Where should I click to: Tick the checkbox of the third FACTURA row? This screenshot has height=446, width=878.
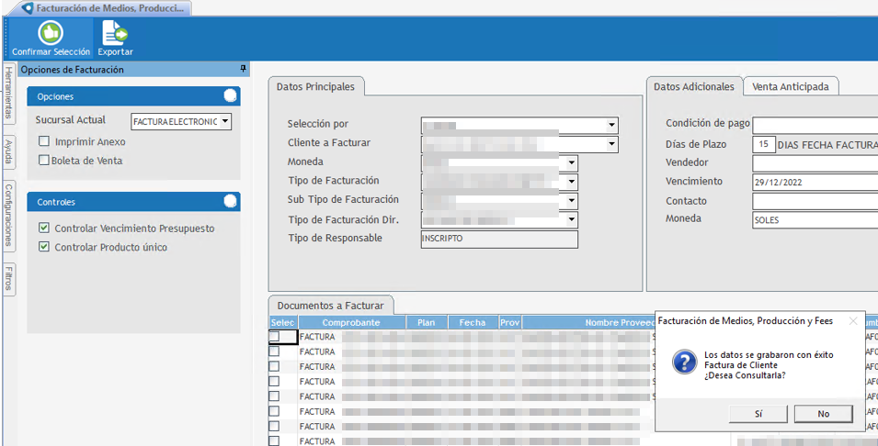274,366
